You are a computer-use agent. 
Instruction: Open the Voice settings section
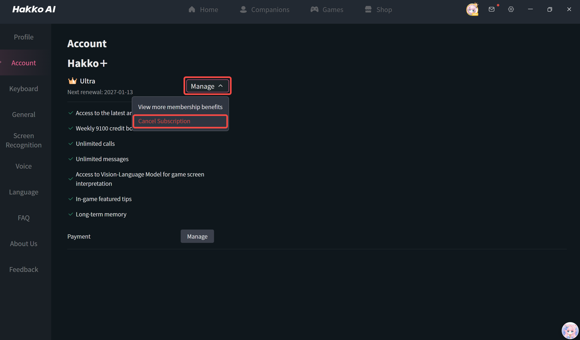click(x=24, y=166)
